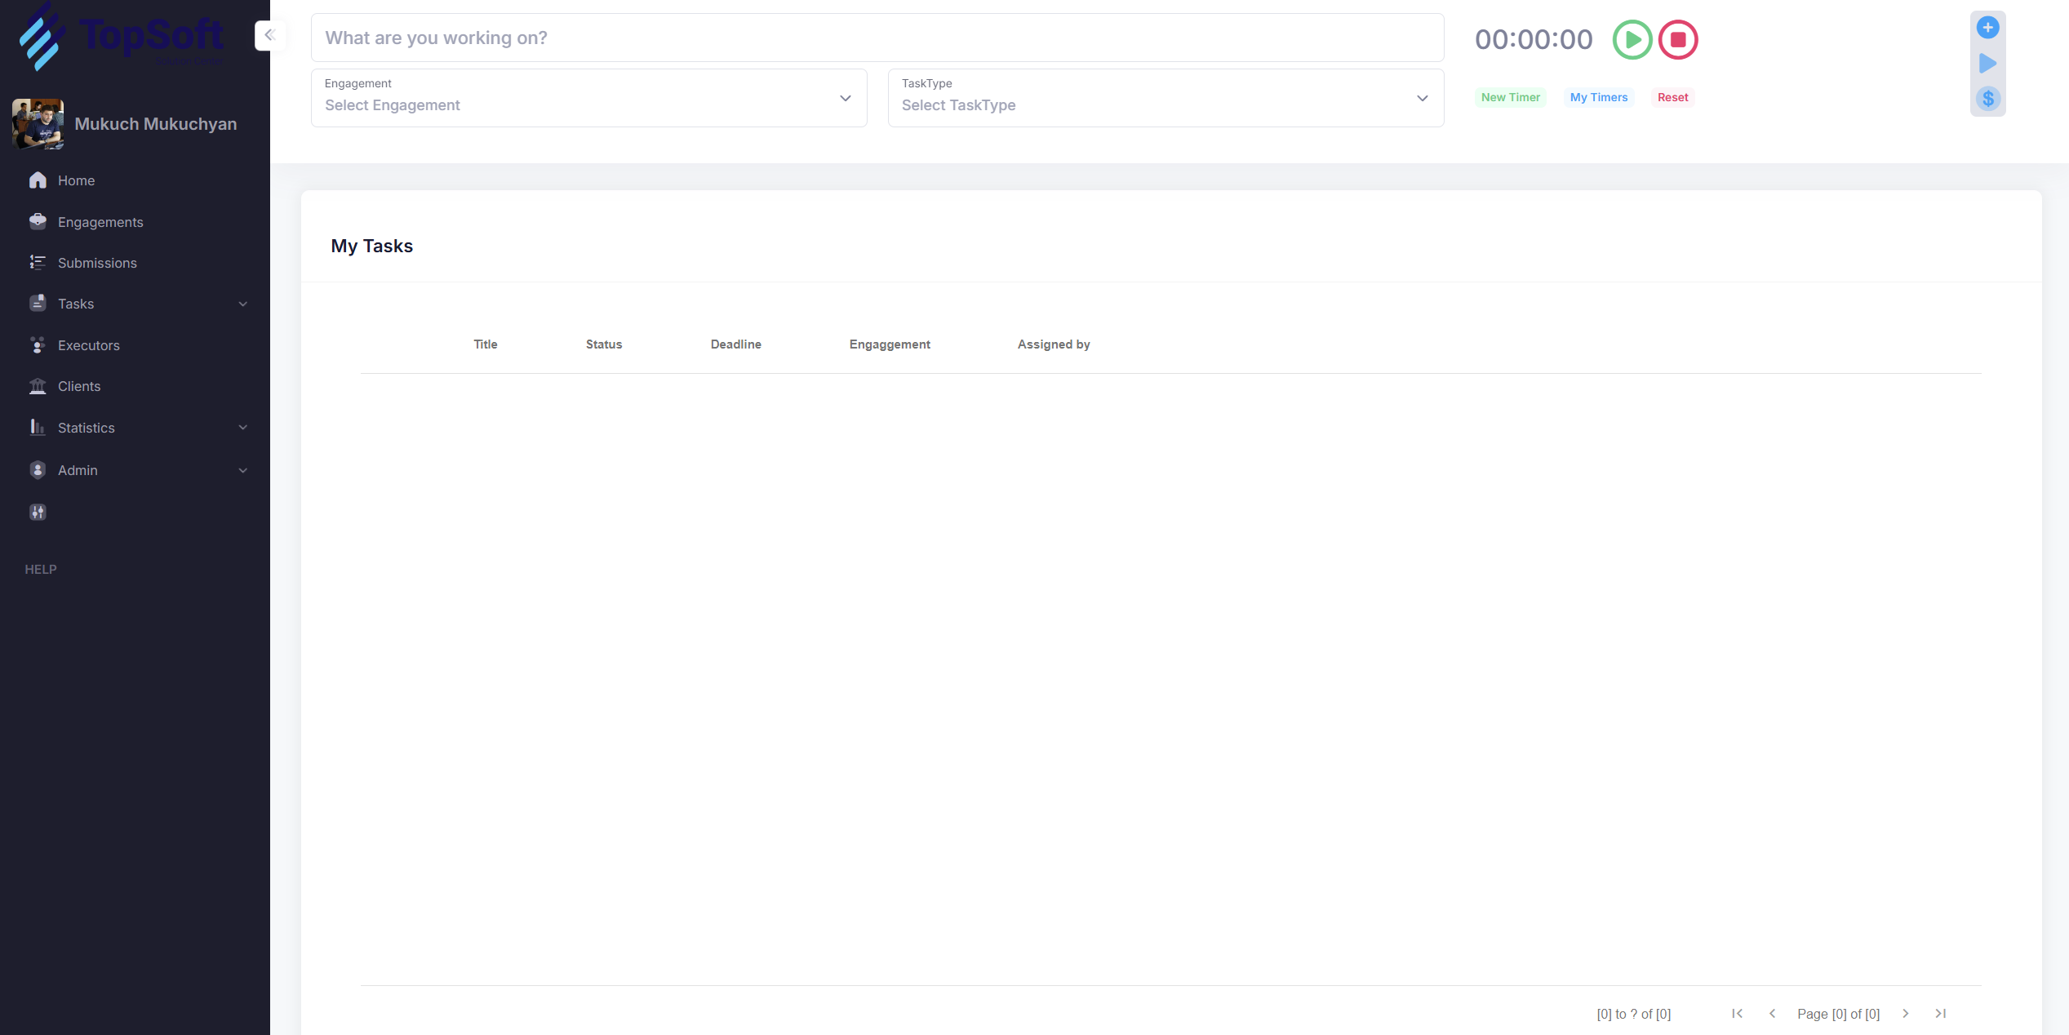Screen dimensions: 2069x1035
Task: Click the Reset timer link
Action: click(1672, 97)
